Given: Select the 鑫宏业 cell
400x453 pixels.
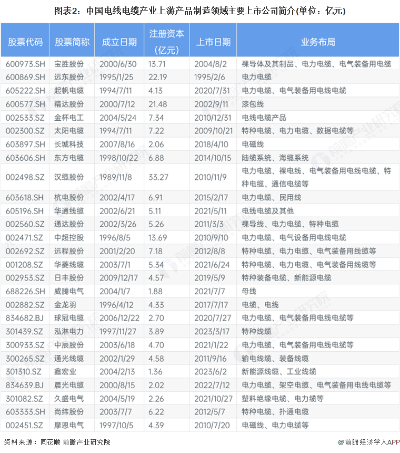Looking at the screenshot, I should point(65,372).
